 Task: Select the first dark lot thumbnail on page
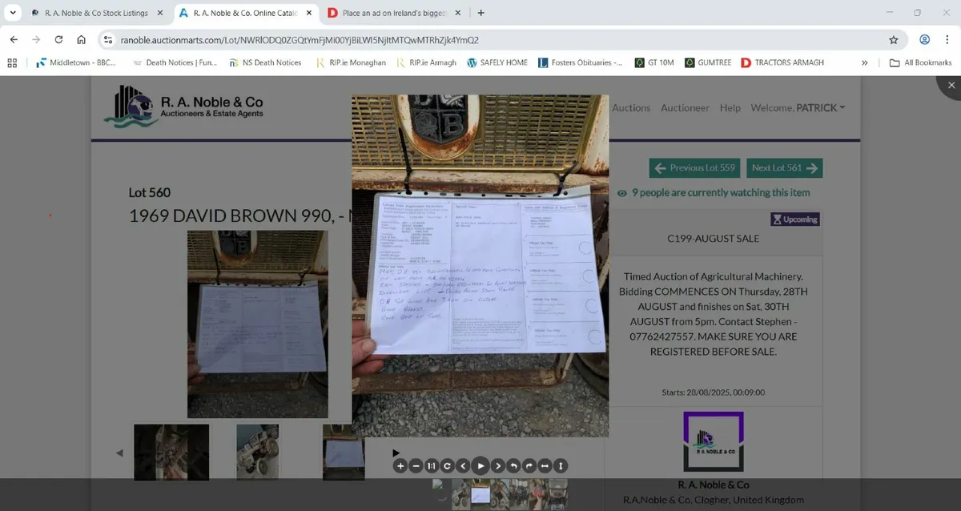(x=171, y=453)
